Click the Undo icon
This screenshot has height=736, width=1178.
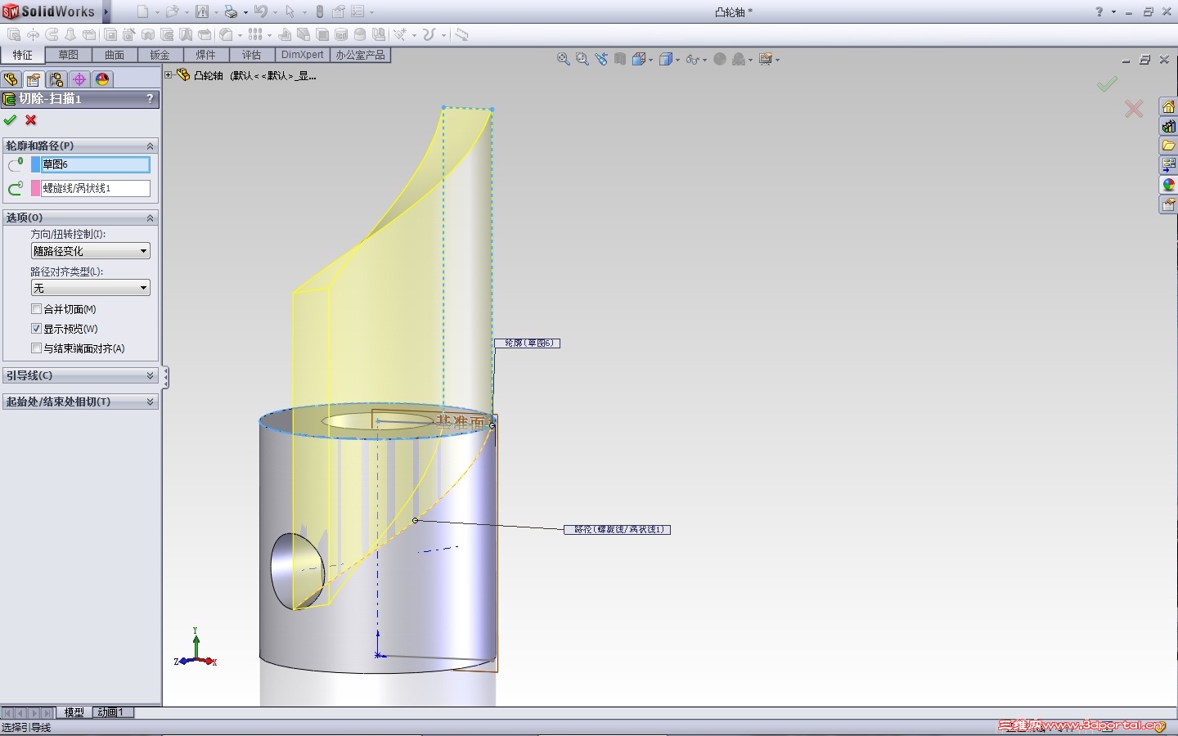click(260, 11)
